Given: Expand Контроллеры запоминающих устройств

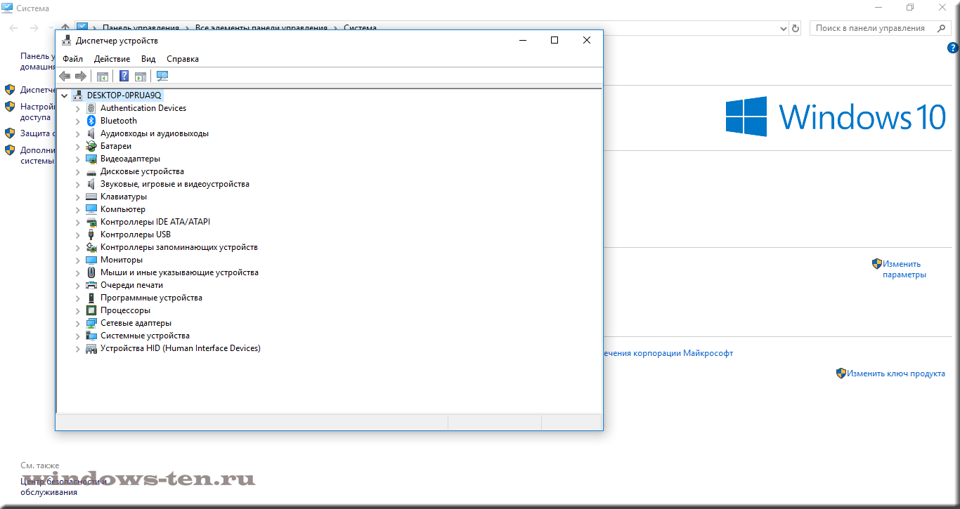Looking at the screenshot, I should point(78,247).
